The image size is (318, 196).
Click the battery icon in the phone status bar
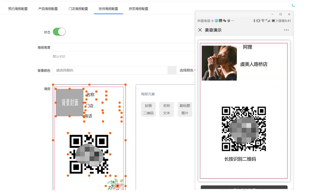[274, 21]
